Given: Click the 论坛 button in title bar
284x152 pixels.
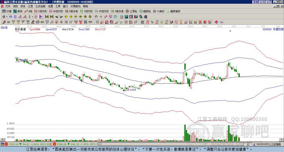Looking at the screenshot, I should click(262, 2).
